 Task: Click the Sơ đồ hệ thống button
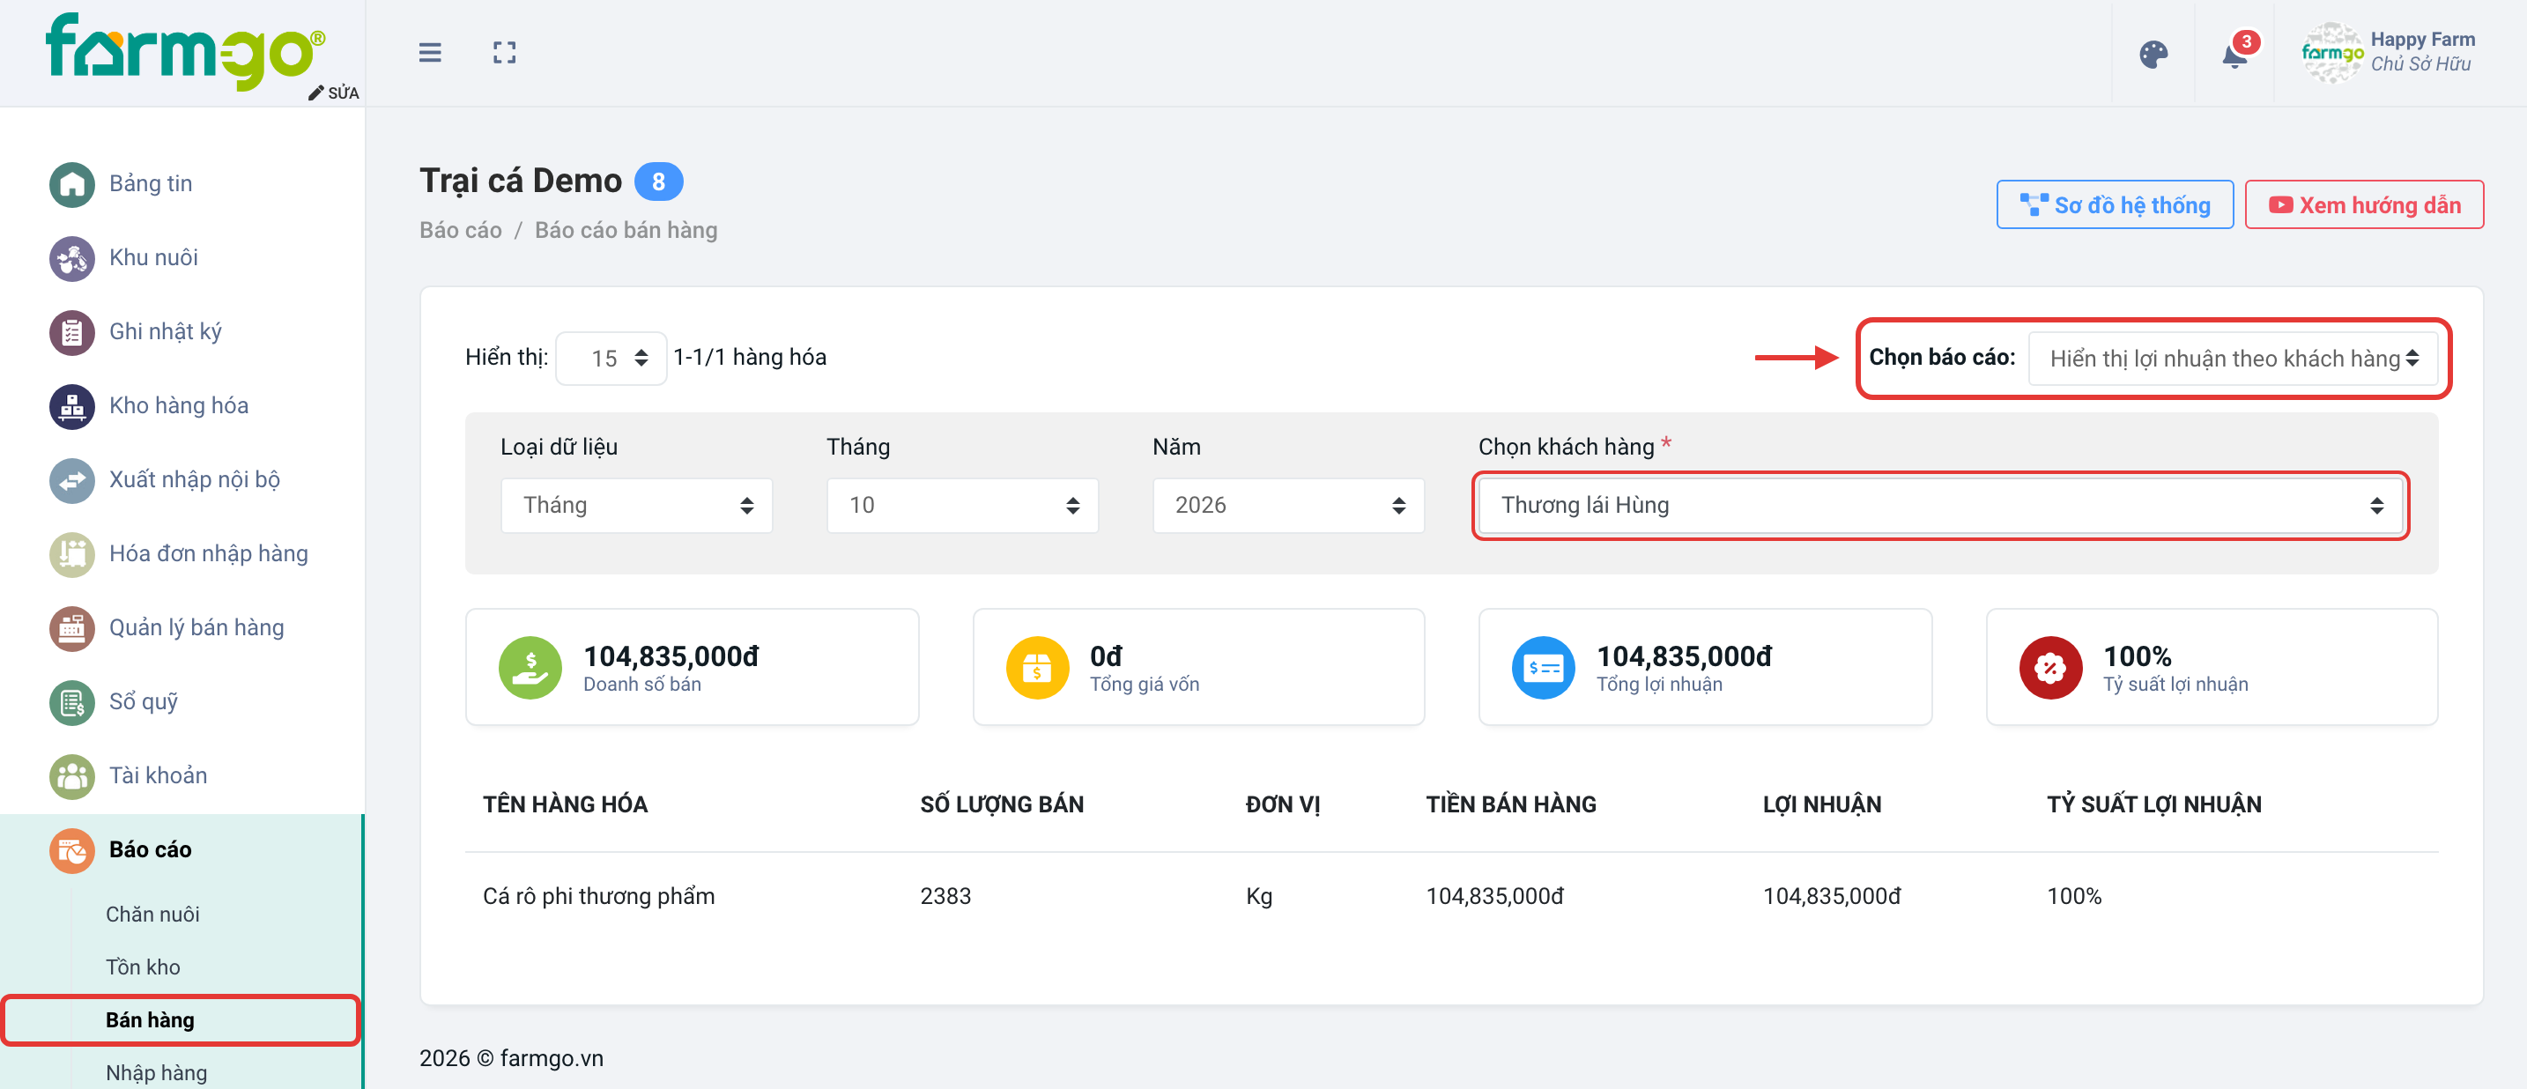2115,205
